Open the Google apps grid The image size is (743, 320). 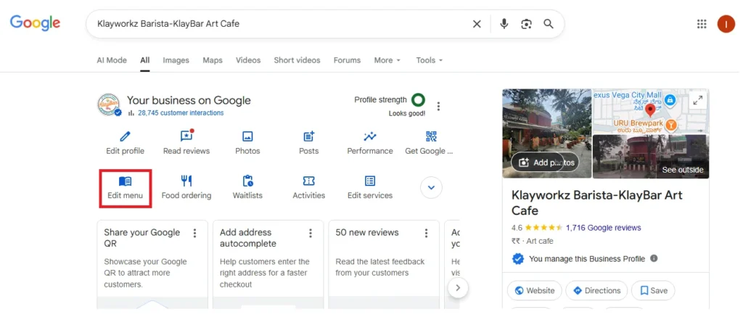point(702,24)
